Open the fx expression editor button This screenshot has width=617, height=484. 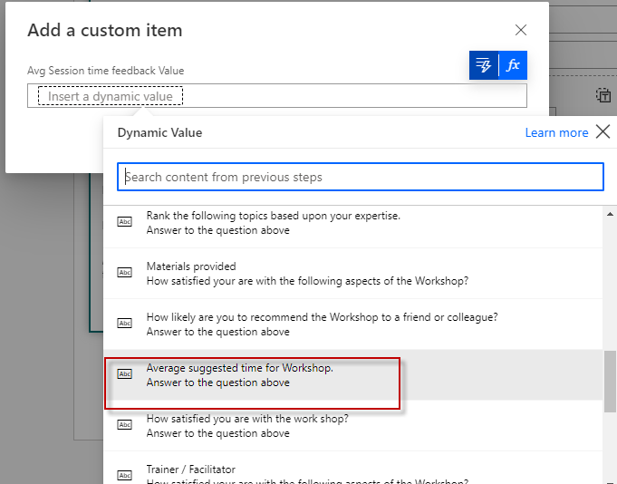point(513,65)
